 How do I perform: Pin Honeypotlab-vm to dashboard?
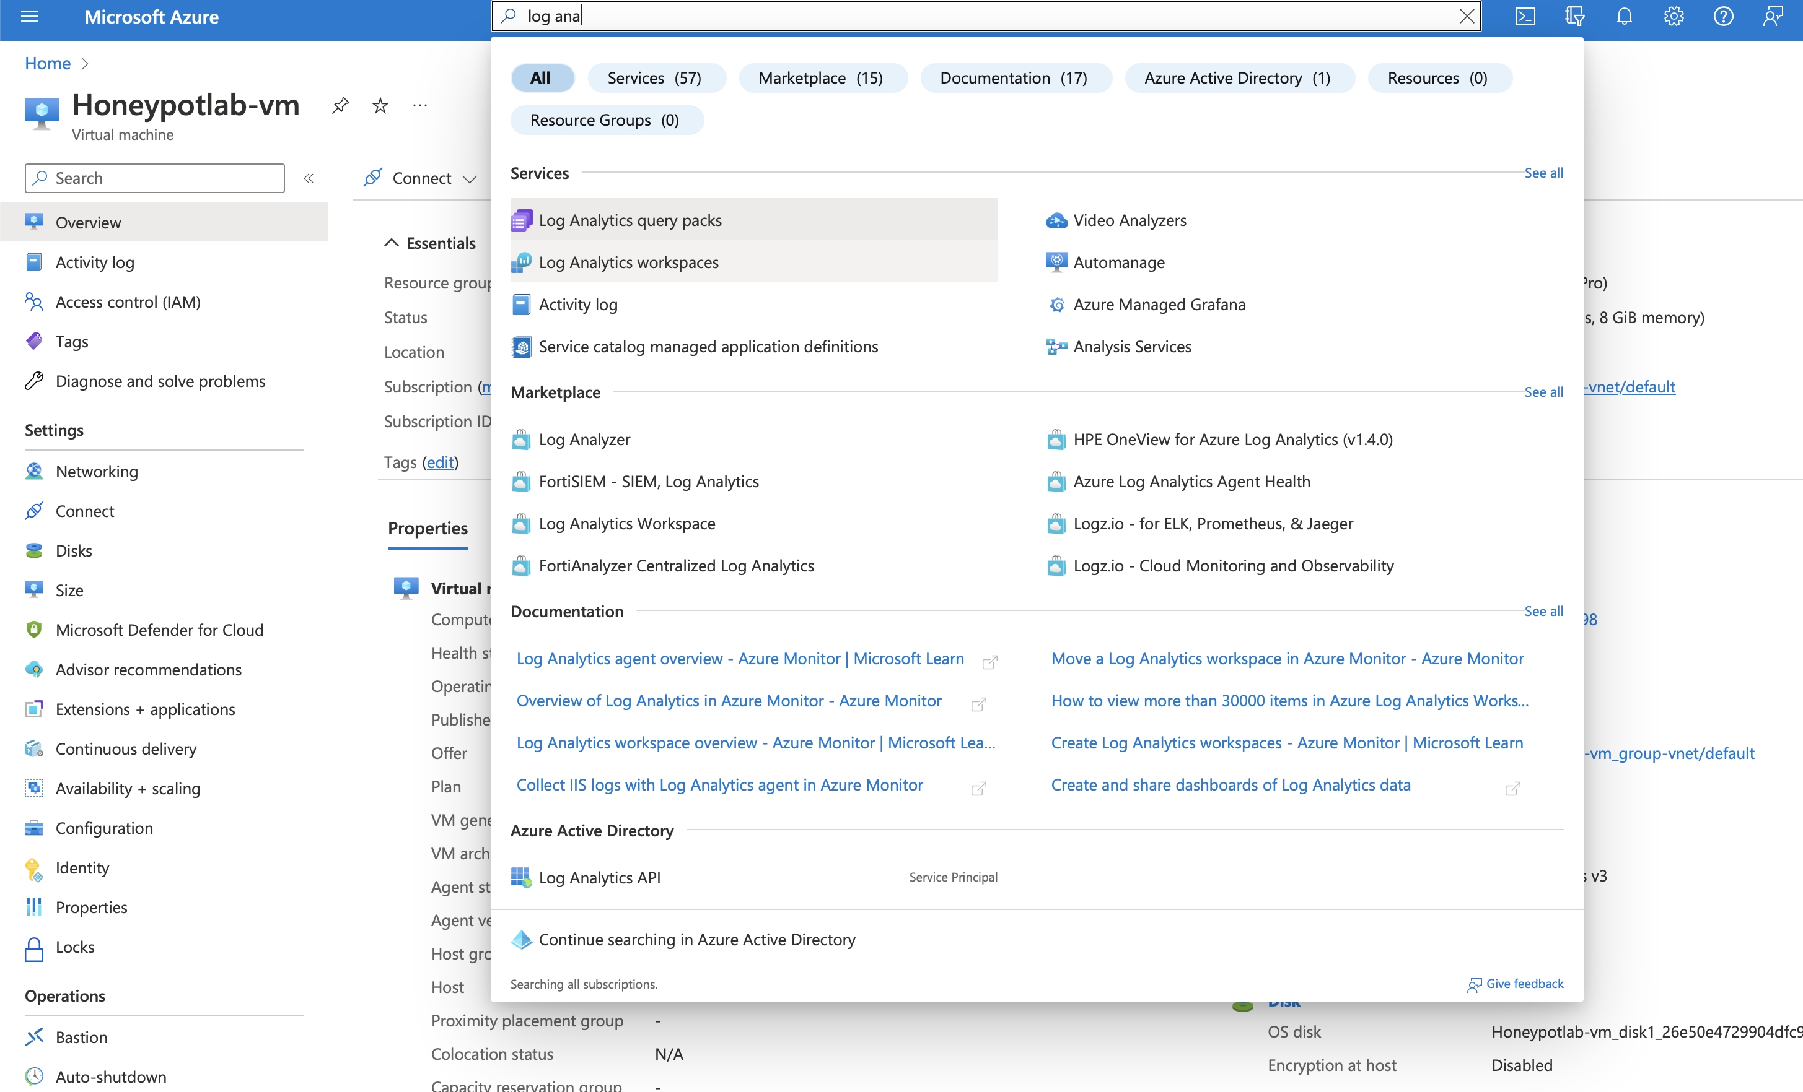(x=340, y=106)
